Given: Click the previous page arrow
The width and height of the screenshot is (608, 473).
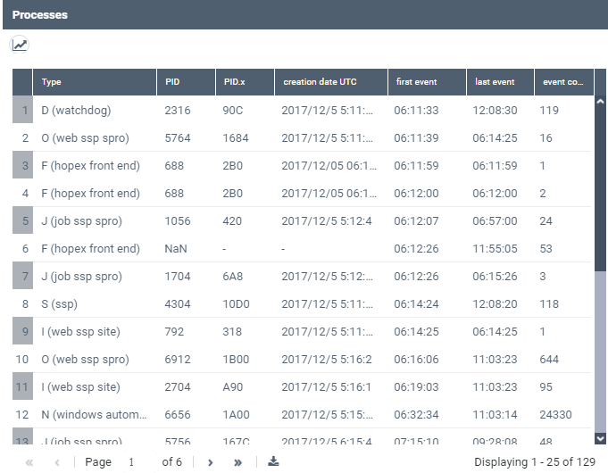Looking at the screenshot, I should (x=57, y=462).
